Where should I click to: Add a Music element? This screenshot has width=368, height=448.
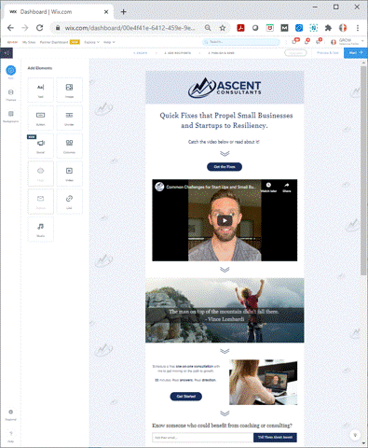[x=41, y=230]
